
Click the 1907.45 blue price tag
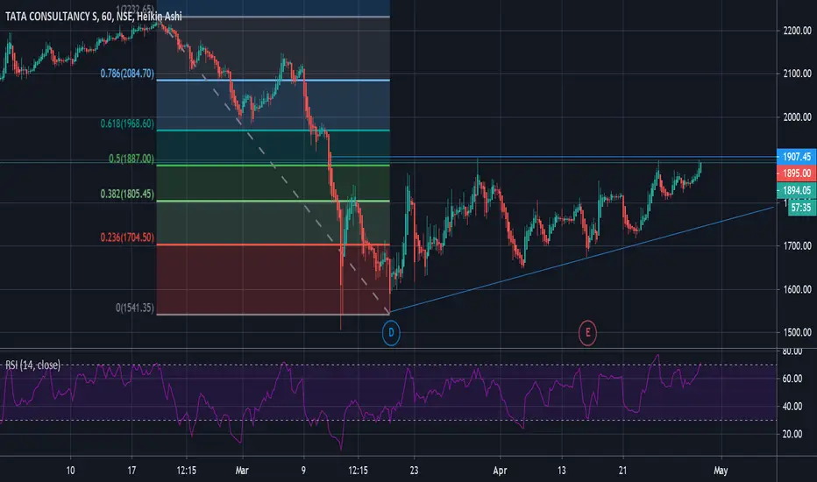pos(796,156)
